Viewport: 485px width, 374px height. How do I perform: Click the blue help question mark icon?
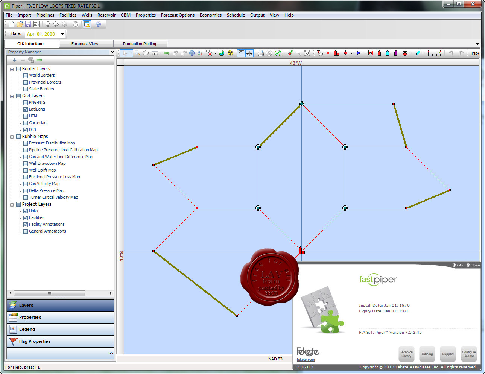[x=98, y=24]
